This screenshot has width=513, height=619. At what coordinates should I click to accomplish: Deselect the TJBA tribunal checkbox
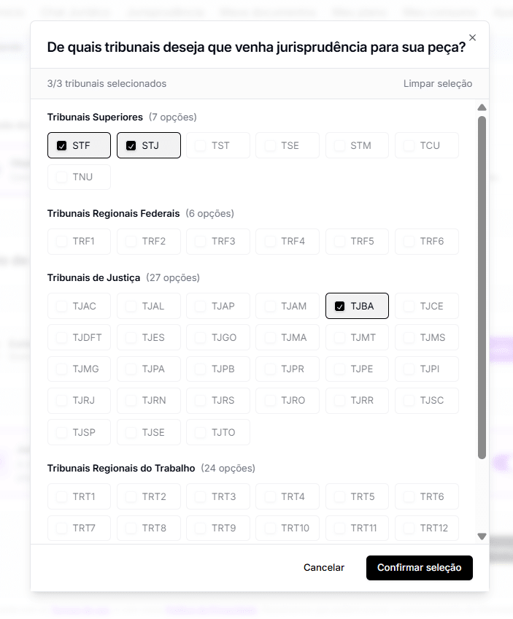click(340, 306)
